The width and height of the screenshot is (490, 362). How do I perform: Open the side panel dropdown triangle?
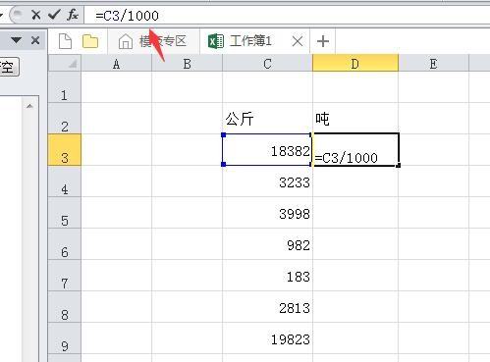point(16,40)
